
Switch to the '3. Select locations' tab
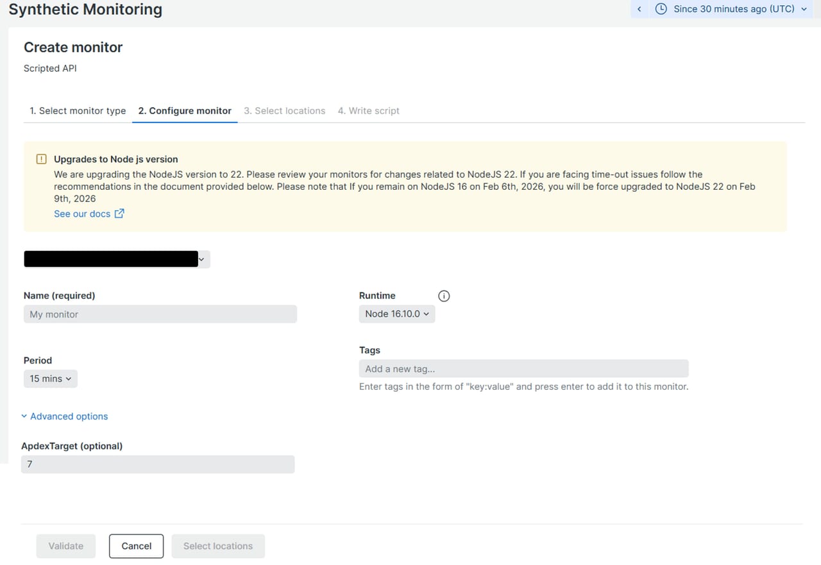284,111
